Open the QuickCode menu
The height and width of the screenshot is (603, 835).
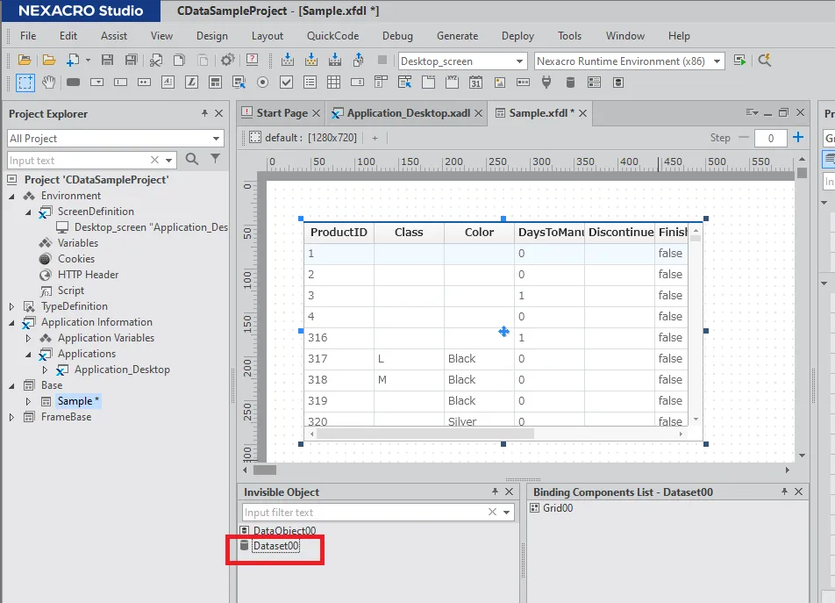[x=332, y=36]
